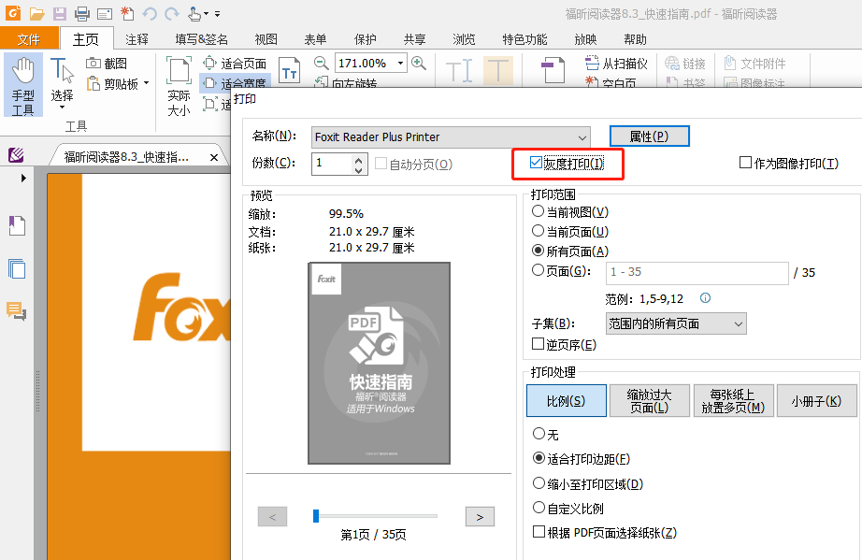Click Fit Width (适合宽度)

point(235,82)
